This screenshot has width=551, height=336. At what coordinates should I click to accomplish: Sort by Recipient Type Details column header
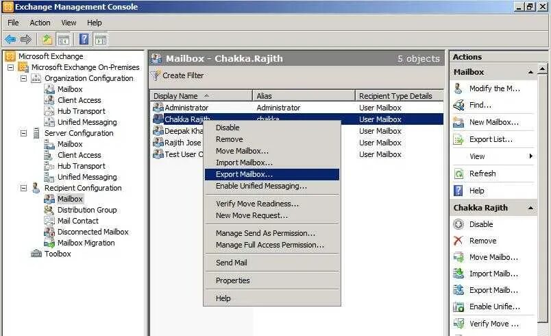point(400,96)
